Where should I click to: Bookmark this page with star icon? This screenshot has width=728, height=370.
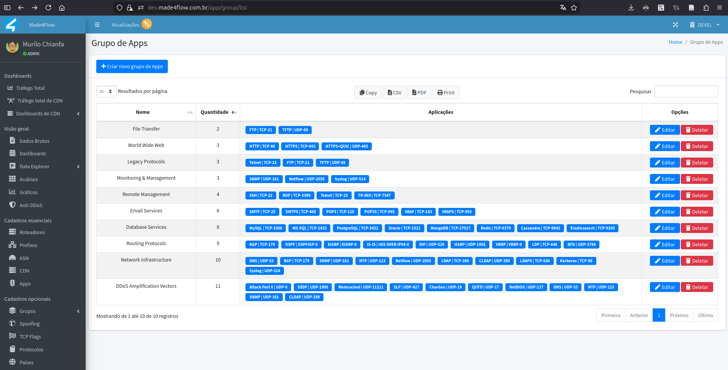pos(574,8)
